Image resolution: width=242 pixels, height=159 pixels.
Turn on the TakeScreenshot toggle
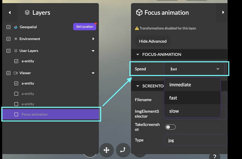click(170, 127)
